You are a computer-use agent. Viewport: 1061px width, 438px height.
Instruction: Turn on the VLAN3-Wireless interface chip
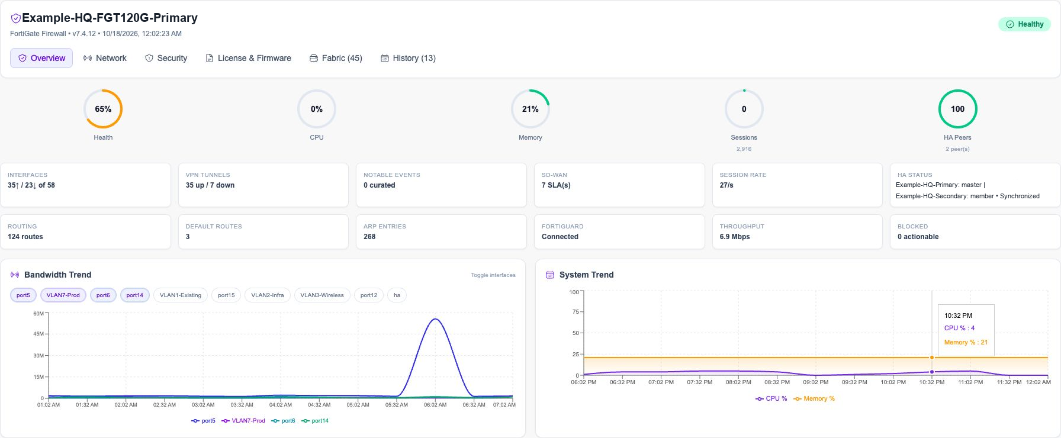click(322, 295)
